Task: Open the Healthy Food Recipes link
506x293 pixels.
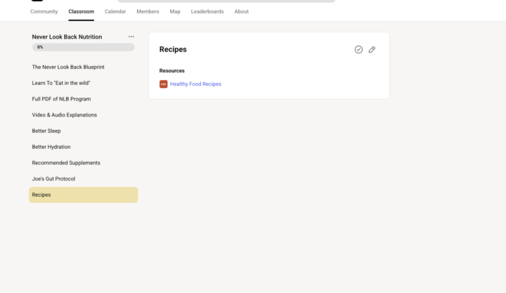Action: pyautogui.click(x=195, y=84)
